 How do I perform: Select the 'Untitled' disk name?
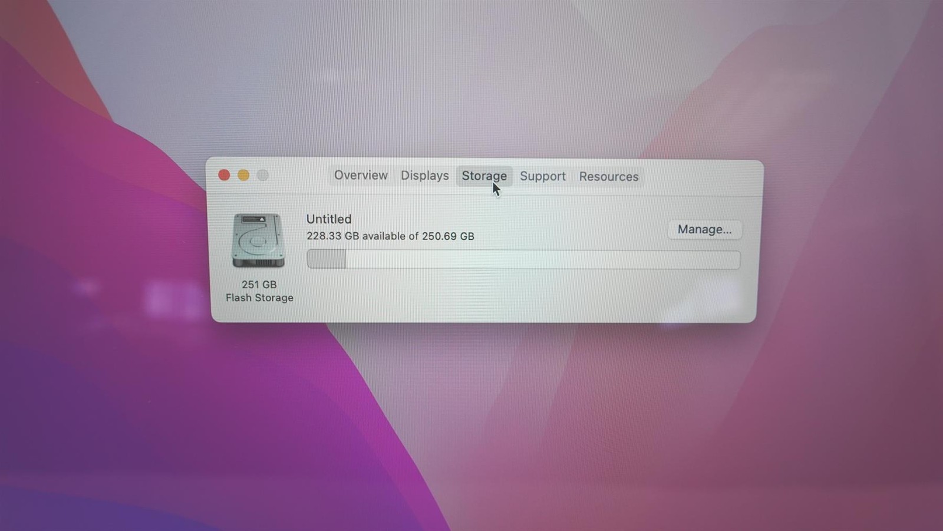(329, 219)
